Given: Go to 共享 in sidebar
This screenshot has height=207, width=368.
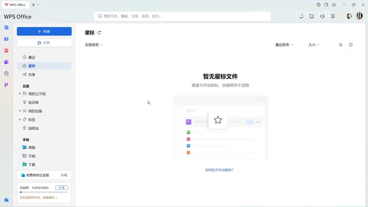Looking at the screenshot, I should 44,74.
